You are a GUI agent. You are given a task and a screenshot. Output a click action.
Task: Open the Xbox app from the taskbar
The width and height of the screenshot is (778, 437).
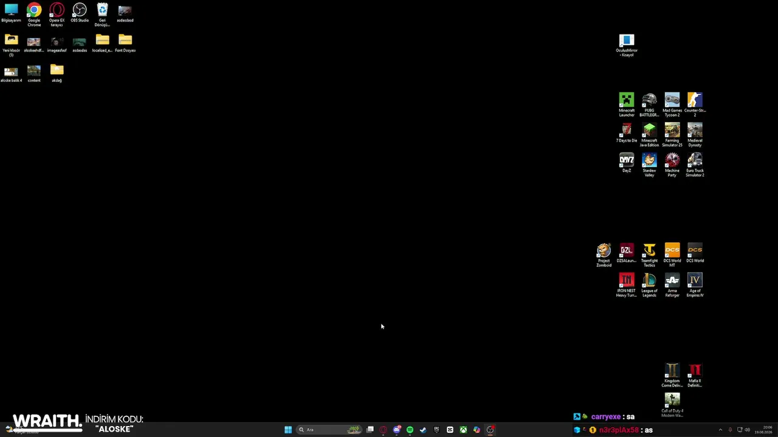463,430
